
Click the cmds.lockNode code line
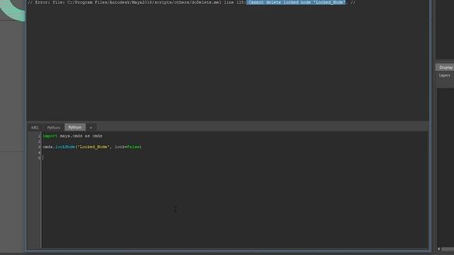(x=92, y=147)
